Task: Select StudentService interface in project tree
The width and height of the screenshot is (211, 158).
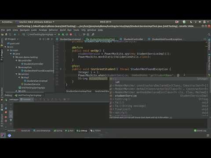Action: [x=31, y=84]
